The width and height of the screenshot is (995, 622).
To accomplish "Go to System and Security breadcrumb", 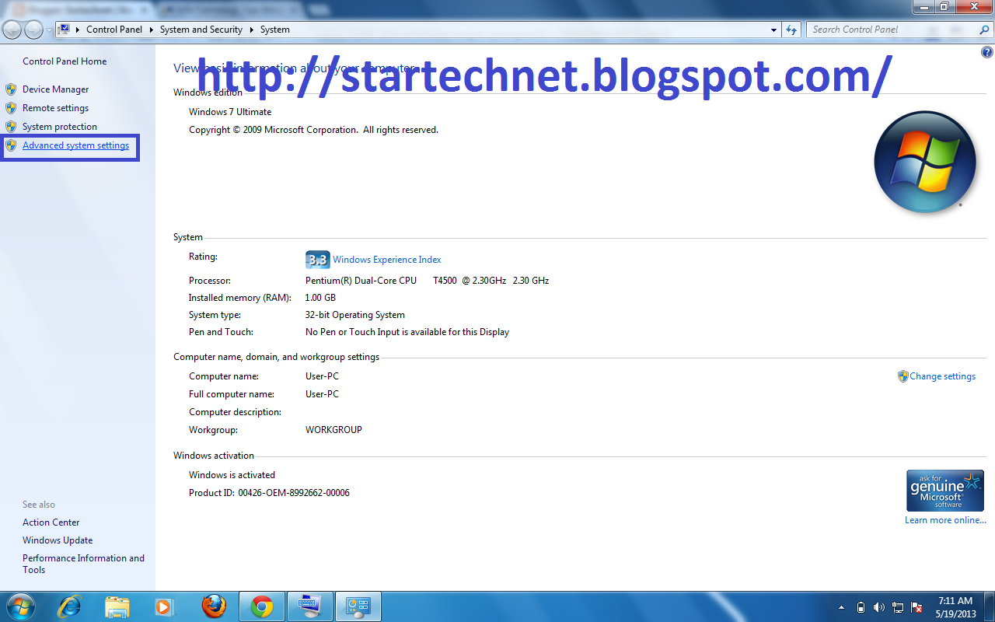I will pyautogui.click(x=201, y=30).
